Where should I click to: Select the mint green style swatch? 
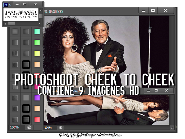click(37, 32)
